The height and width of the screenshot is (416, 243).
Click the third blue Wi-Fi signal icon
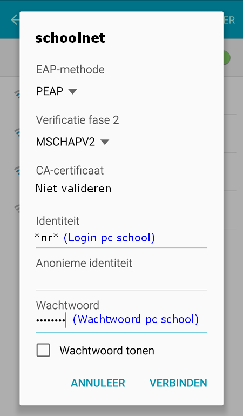tap(17, 170)
